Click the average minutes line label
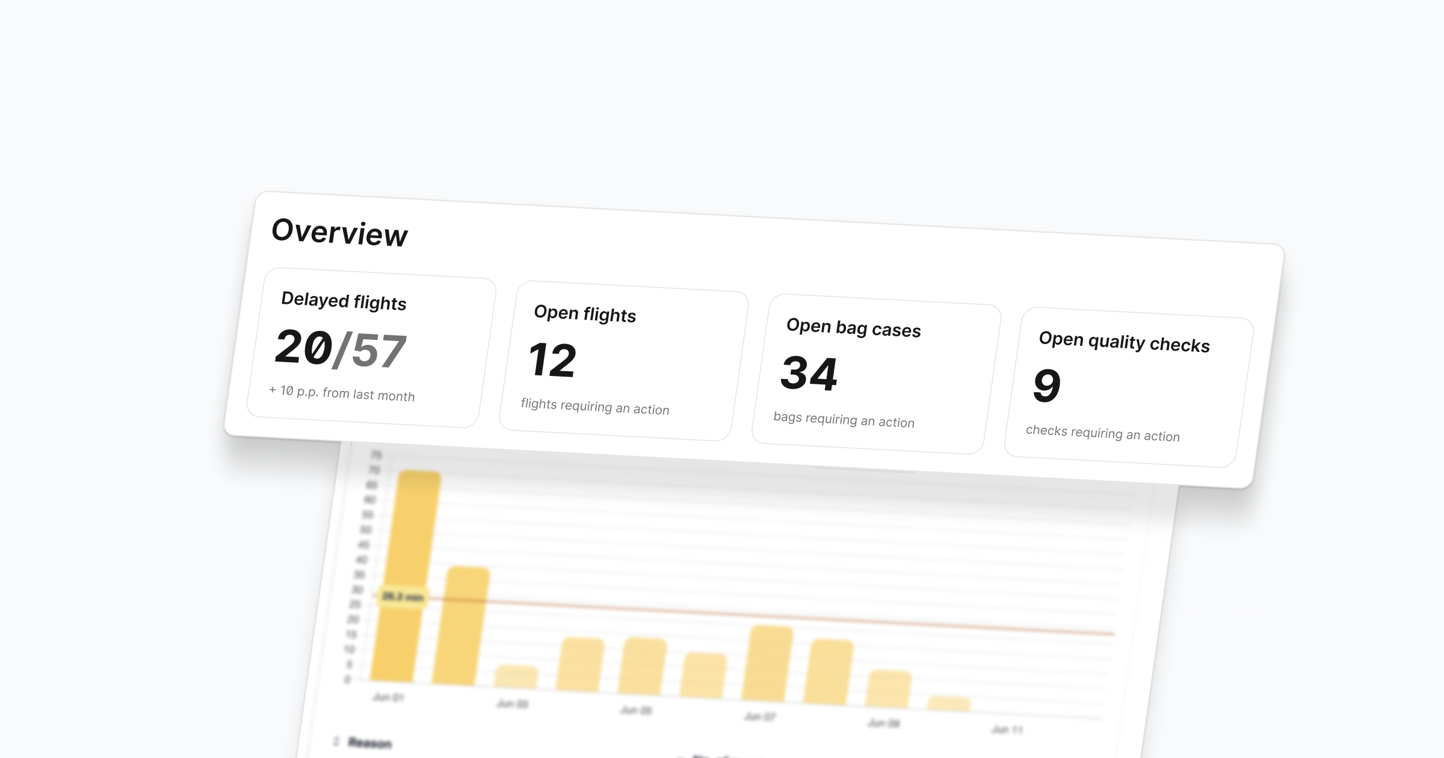Screen dimensions: 1444x758 (403, 597)
